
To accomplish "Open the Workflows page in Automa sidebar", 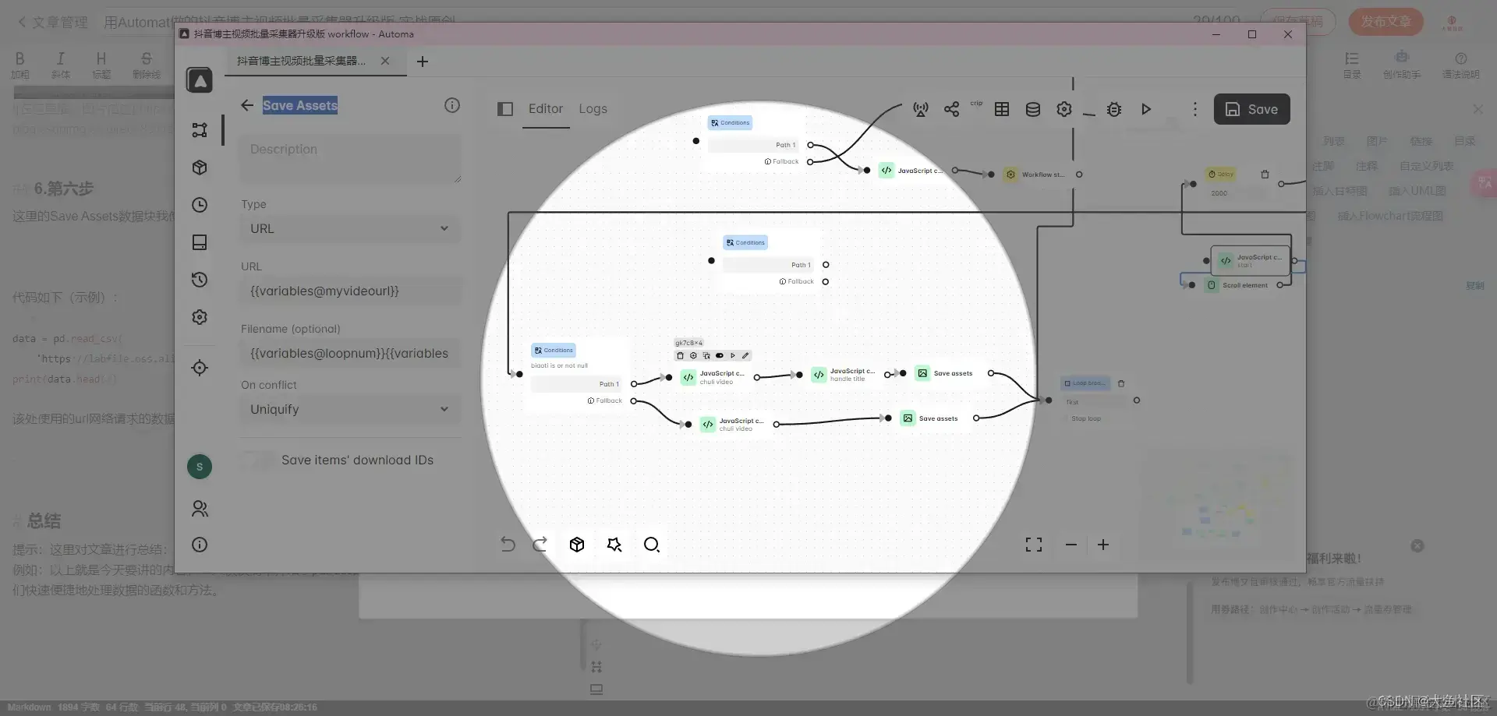I will pyautogui.click(x=200, y=129).
